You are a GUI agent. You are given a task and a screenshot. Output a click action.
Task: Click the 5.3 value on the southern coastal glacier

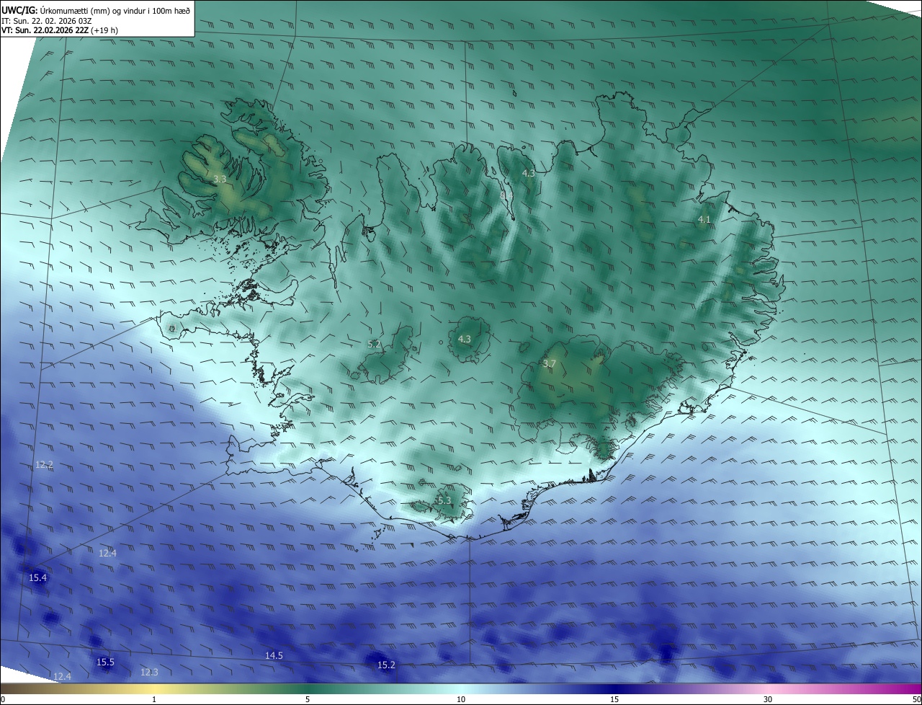click(444, 500)
